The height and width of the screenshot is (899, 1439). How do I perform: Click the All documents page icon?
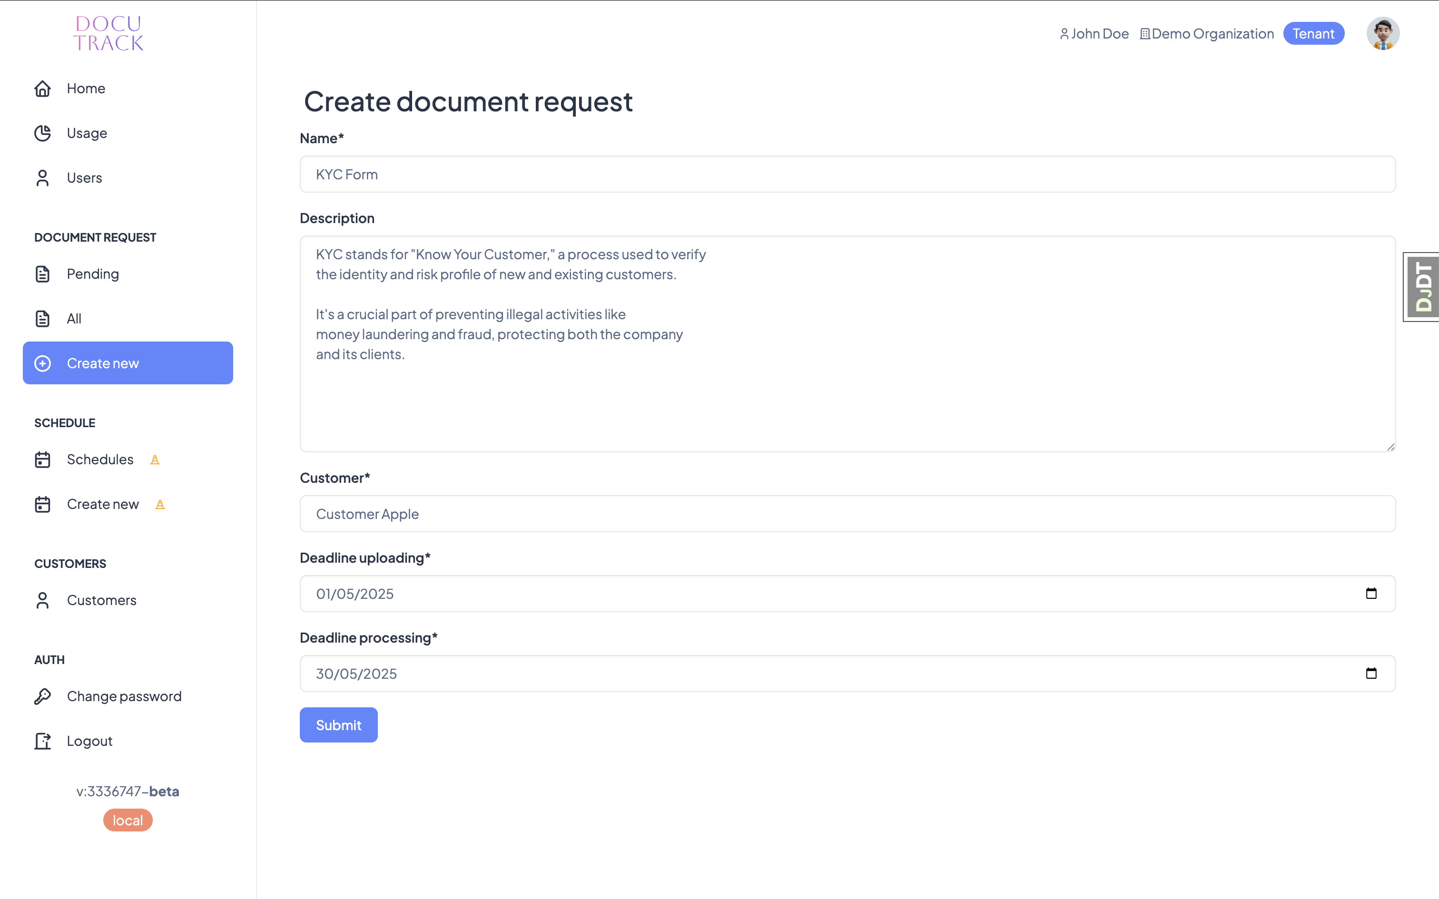pos(42,319)
